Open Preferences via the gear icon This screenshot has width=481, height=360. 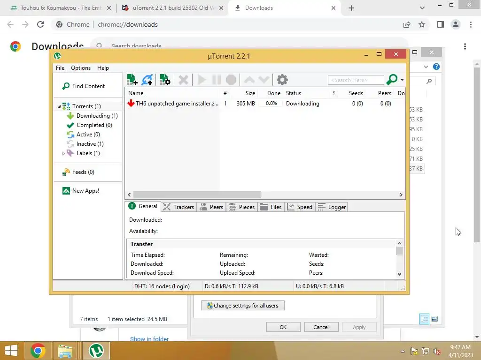pyautogui.click(x=282, y=80)
